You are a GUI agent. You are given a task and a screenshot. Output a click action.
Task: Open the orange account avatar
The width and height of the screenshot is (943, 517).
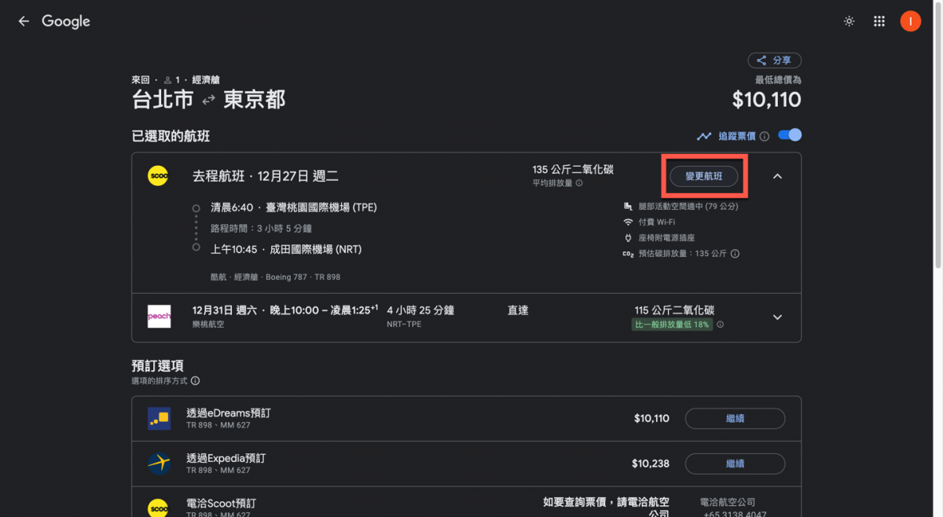[x=910, y=21]
